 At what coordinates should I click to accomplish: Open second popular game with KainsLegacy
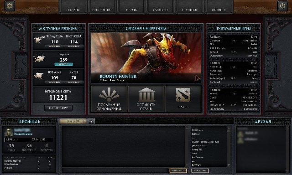point(234,72)
